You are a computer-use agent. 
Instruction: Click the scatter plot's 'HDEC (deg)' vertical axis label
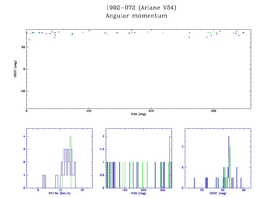[15, 69]
